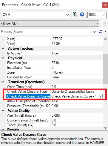Open Check Valve Dynamic Curve value dropdown
This screenshot has width=108, height=146.
click(100, 96)
